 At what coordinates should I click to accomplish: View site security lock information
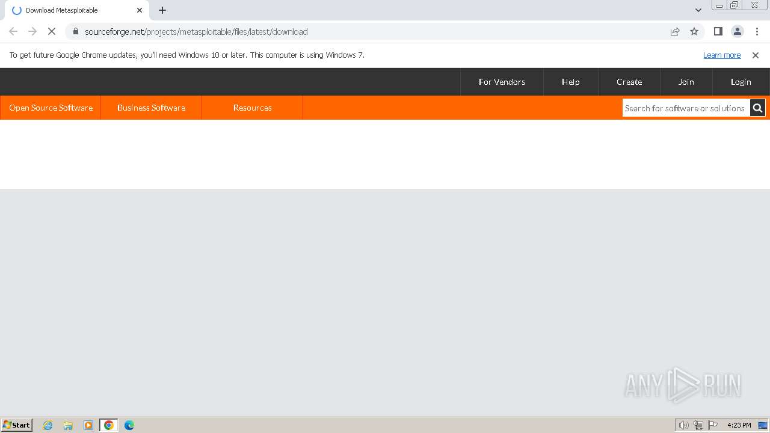(75, 31)
